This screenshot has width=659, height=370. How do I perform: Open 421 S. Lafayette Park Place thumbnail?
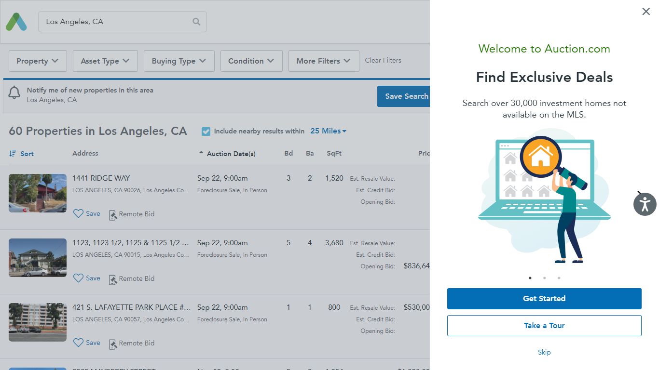click(x=38, y=322)
